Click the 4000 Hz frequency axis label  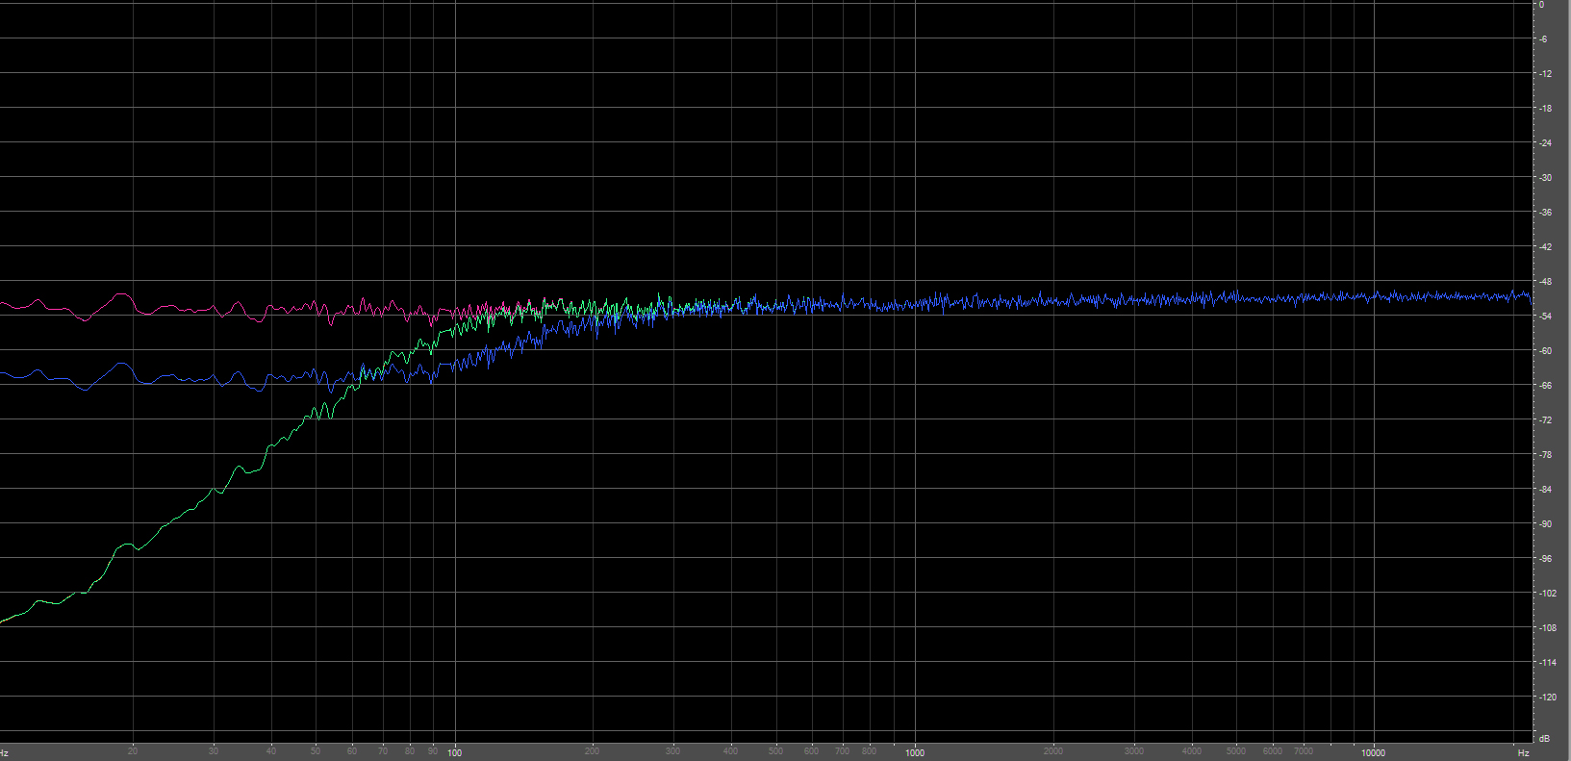[x=1191, y=751]
